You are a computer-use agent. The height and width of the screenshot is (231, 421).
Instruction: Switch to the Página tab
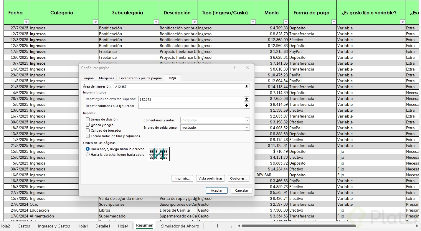click(88, 78)
